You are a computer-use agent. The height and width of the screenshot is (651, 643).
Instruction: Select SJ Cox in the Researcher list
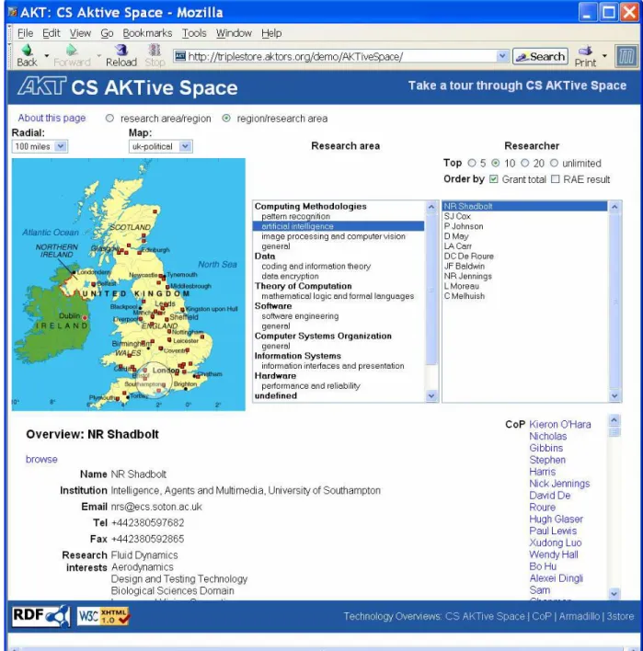tap(457, 216)
